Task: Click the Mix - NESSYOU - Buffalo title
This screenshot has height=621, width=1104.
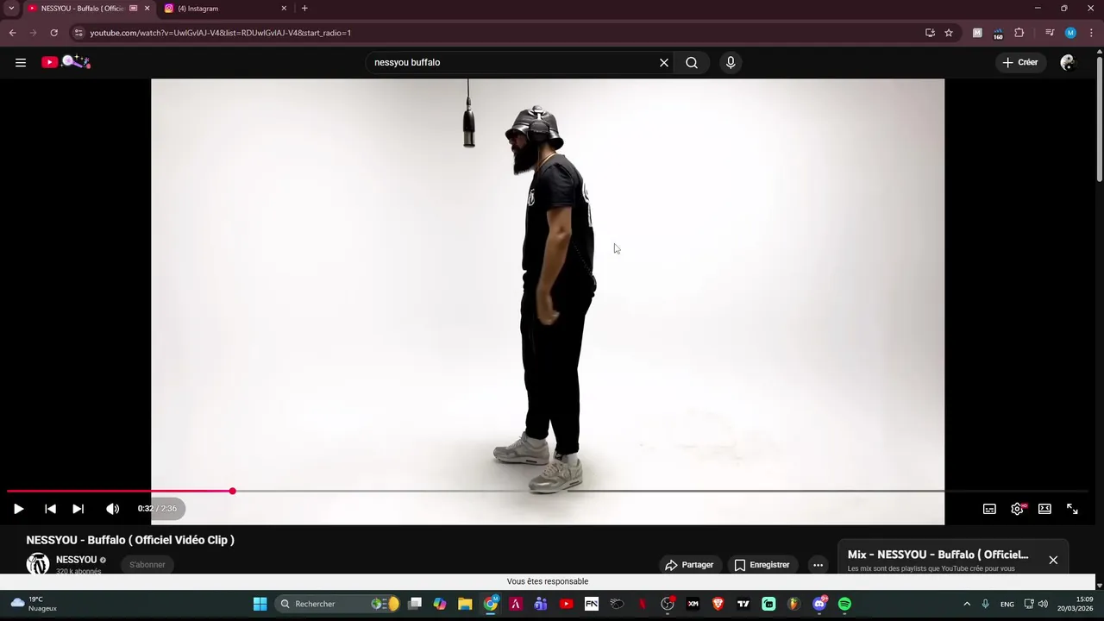Action: [x=938, y=555]
